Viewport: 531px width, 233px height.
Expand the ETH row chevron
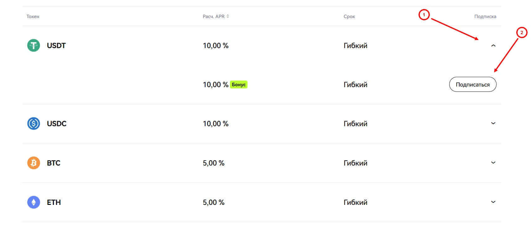pyautogui.click(x=493, y=202)
